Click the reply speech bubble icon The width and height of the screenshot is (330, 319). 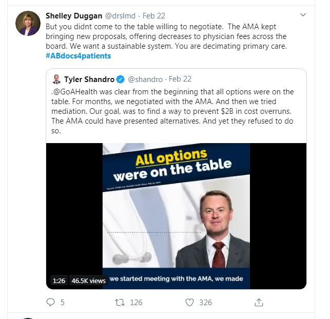coord(50,302)
